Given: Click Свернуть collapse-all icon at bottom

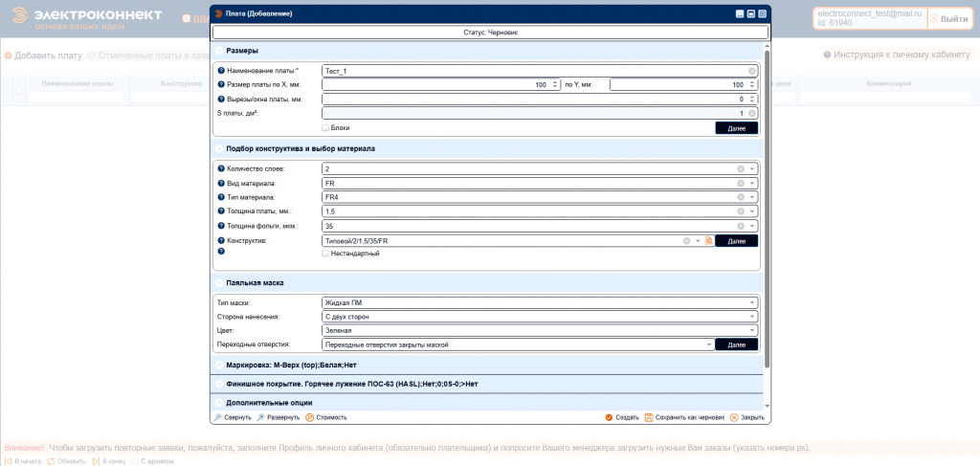Looking at the screenshot, I should pyautogui.click(x=218, y=417).
